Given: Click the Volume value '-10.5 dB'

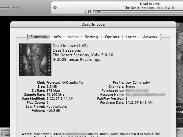Looking at the screenshot, I should click(x=53, y=110).
